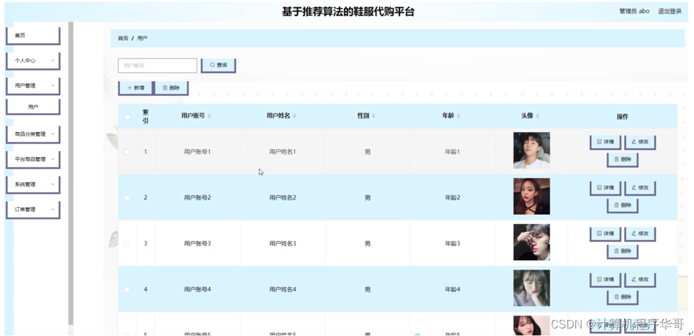Click 删除 for 用户账号3 row
The height and width of the screenshot is (336, 694).
pyautogui.click(x=622, y=252)
